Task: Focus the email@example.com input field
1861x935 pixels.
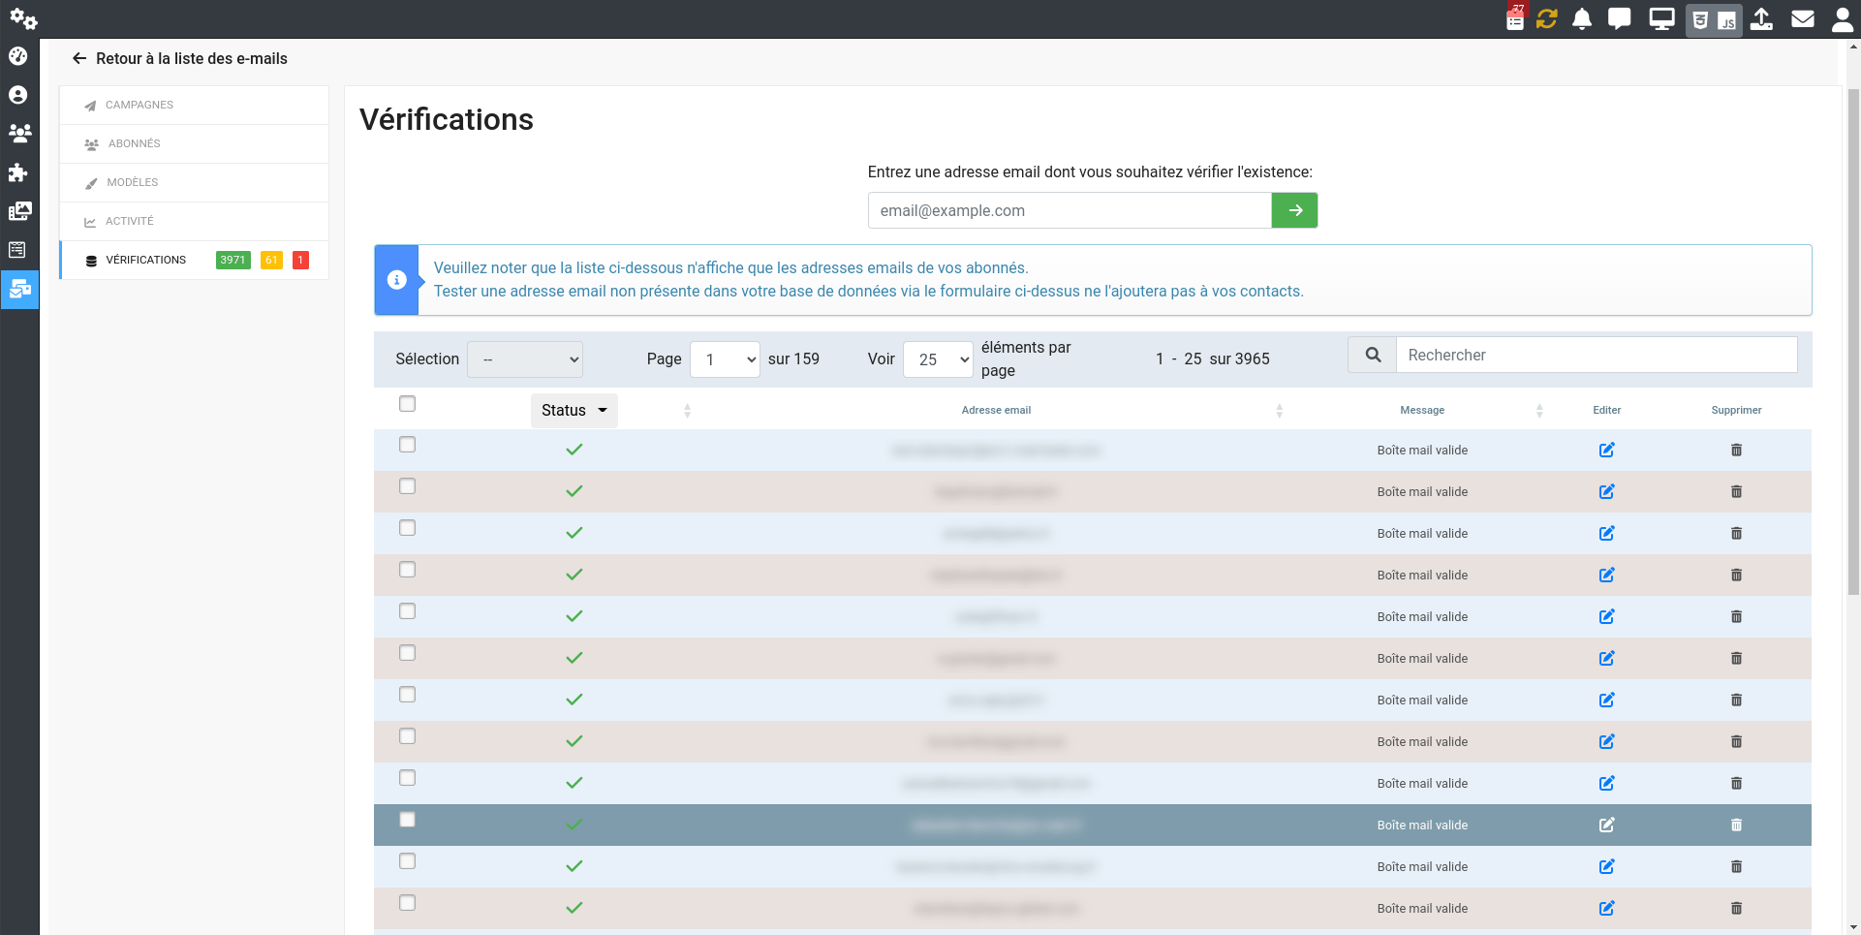Action: click(1070, 210)
